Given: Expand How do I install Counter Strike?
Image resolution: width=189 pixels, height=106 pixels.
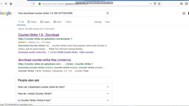Looking at the screenshot, I should pyautogui.click(x=64, y=94).
